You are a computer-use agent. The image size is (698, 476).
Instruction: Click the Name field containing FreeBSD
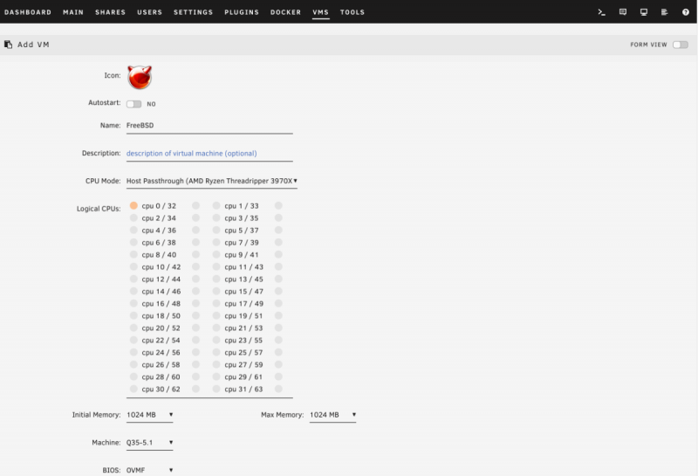click(x=209, y=126)
